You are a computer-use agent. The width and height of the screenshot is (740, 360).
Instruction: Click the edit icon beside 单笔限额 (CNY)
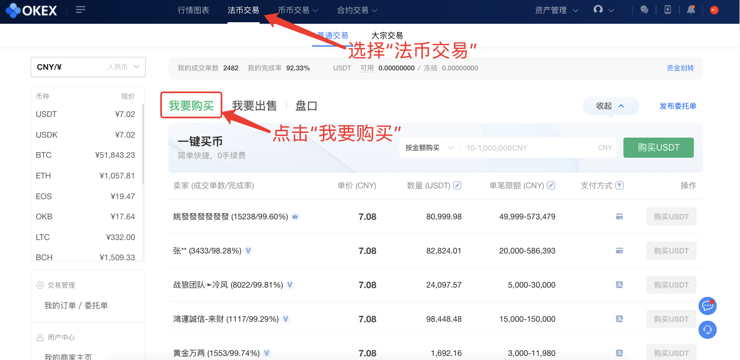551,185
